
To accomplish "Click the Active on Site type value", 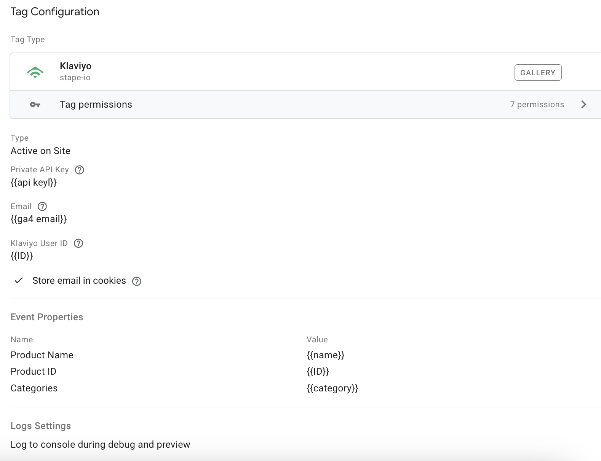I will coord(40,151).
